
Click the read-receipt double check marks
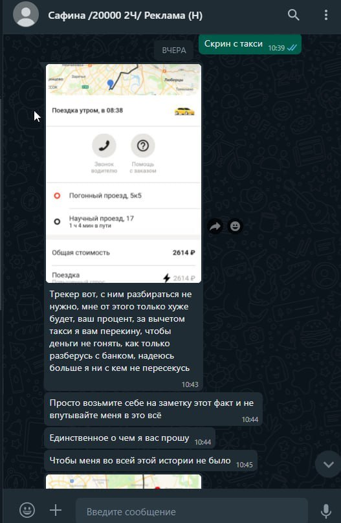click(x=292, y=48)
